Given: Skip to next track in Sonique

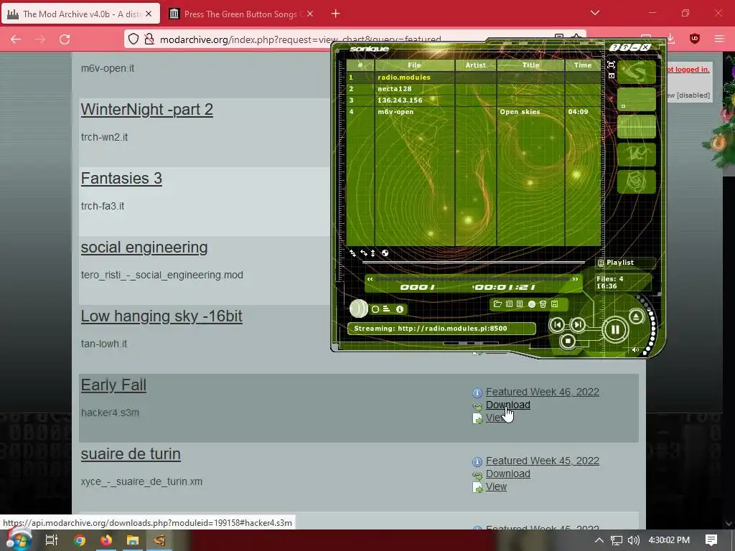Looking at the screenshot, I should click(x=578, y=324).
